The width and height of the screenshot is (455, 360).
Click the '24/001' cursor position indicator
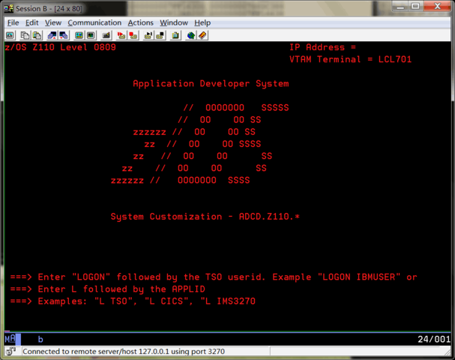[434, 340]
